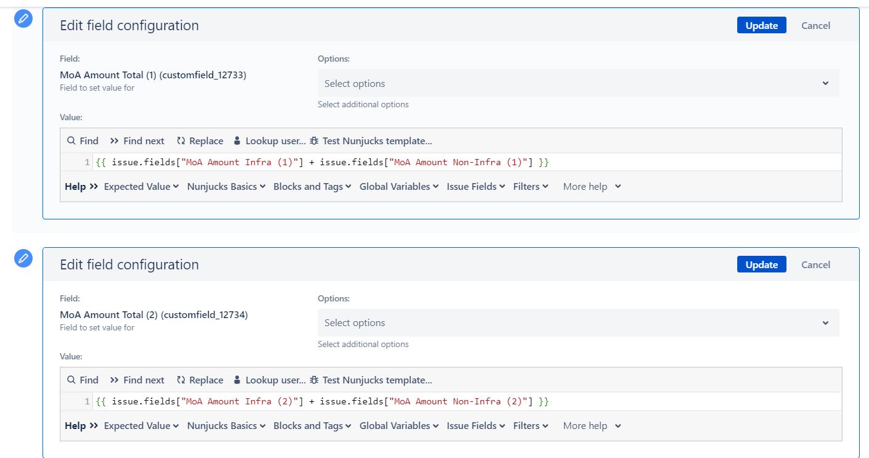Expand Filters help in the customfield_12733 editor
The width and height of the screenshot is (869, 458).
click(531, 186)
